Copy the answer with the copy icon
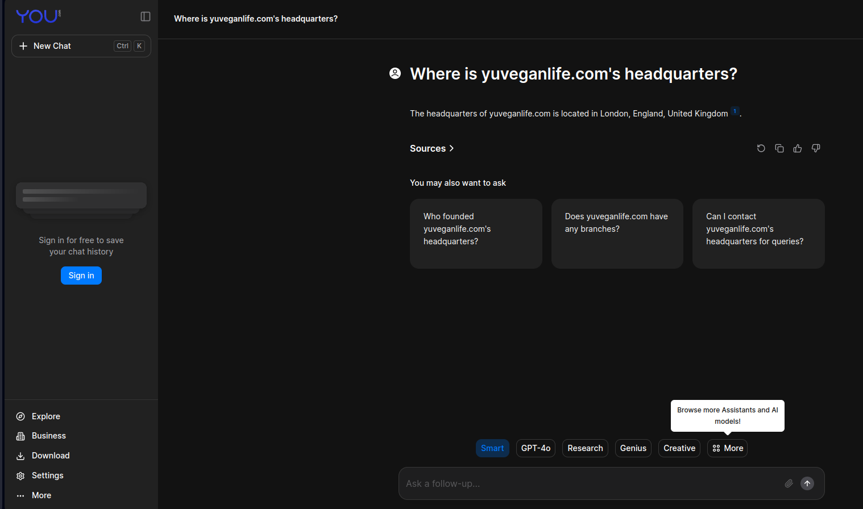Viewport: 863px width, 509px height. click(x=779, y=148)
